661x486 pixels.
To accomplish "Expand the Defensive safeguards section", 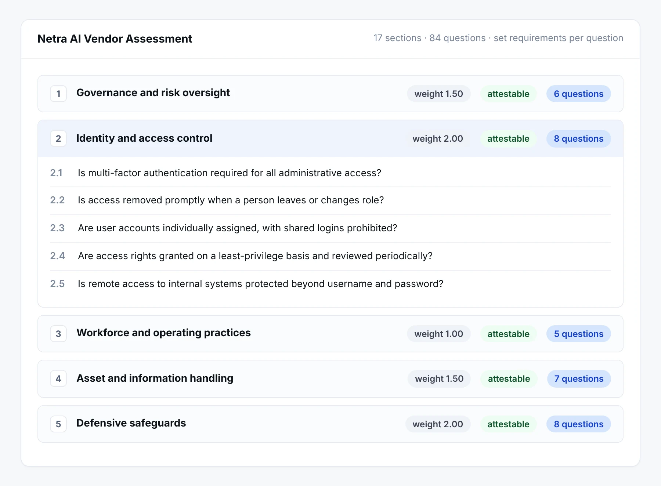I will [x=330, y=424].
